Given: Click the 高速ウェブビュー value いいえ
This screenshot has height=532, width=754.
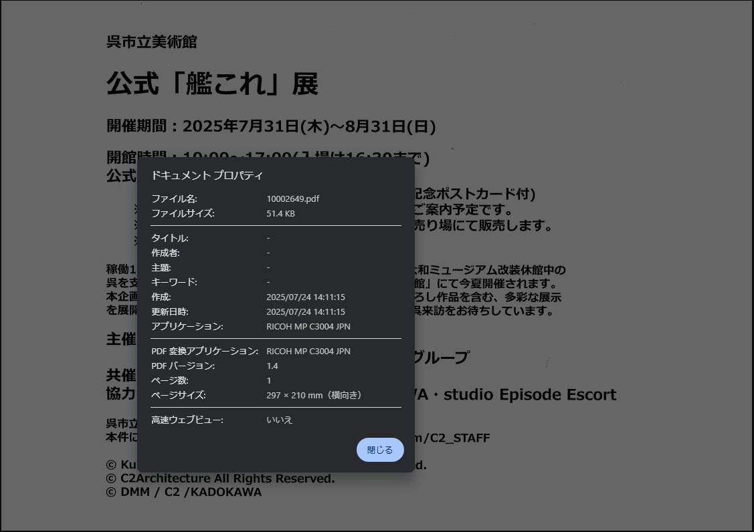Looking at the screenshot, I should [x=279, y=420].
